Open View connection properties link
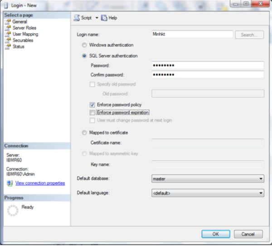This screenshot has width=272, height=246. tap(40, 183)
